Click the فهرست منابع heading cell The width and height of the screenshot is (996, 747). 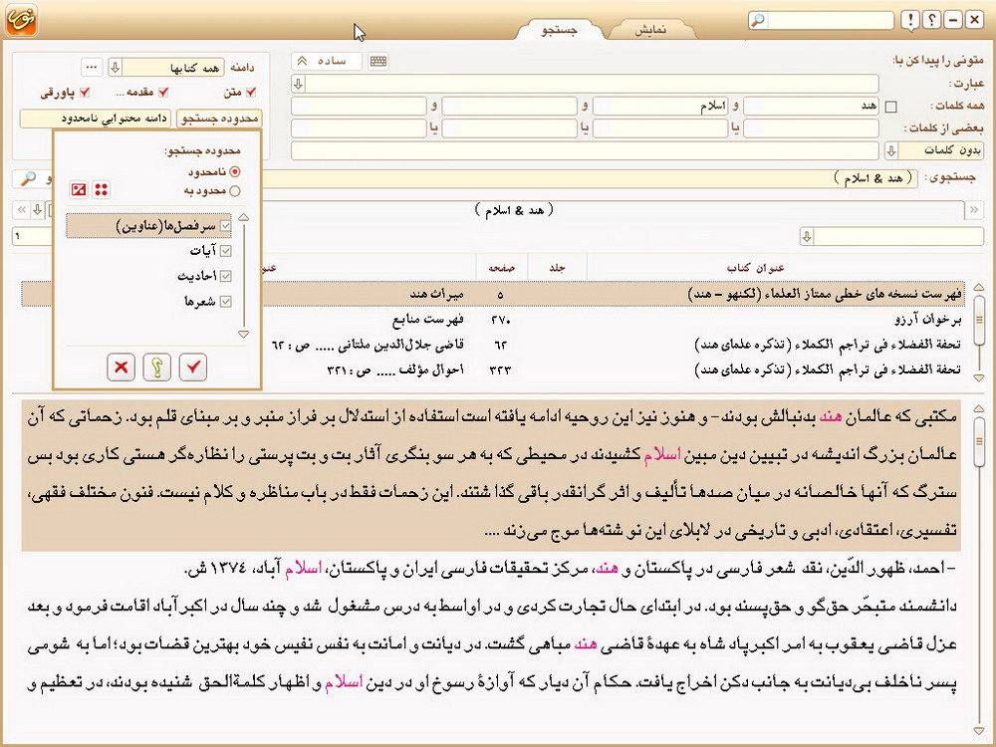tap(428, 320)
